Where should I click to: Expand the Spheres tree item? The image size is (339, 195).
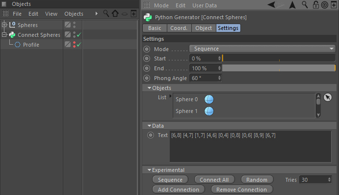(4, 25)
